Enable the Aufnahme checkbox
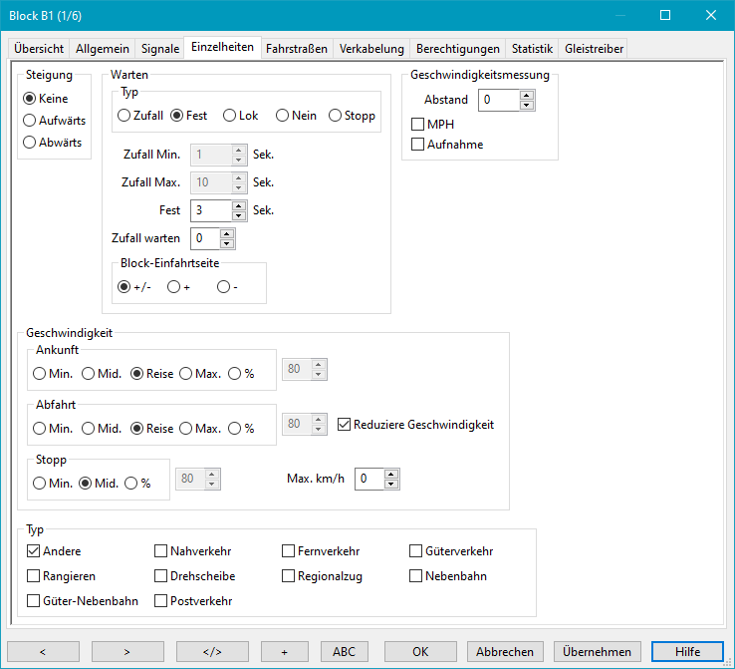Viewport: 735px width, 669px height. pyautogui.click(x=418, y=145)
